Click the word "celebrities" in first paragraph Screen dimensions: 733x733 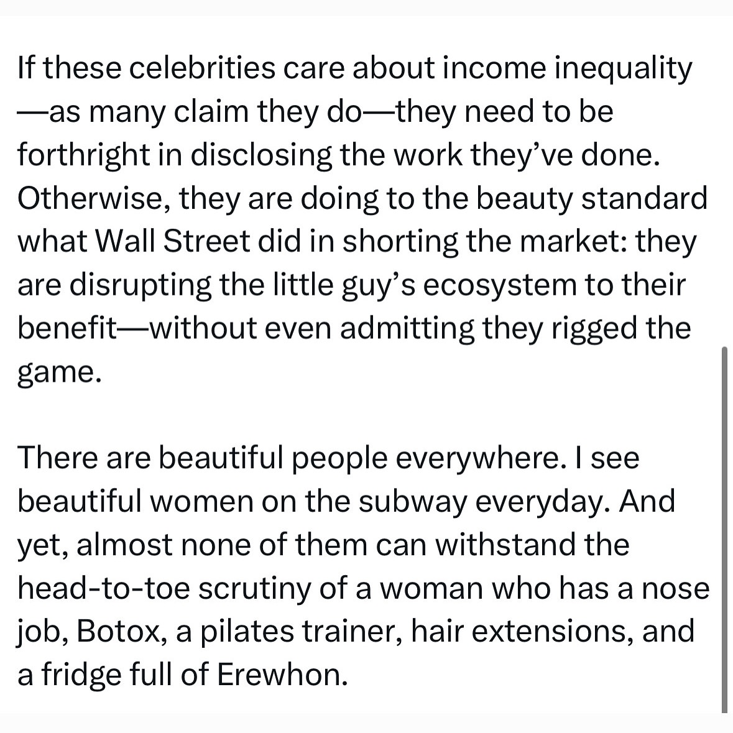click(202, 68)
